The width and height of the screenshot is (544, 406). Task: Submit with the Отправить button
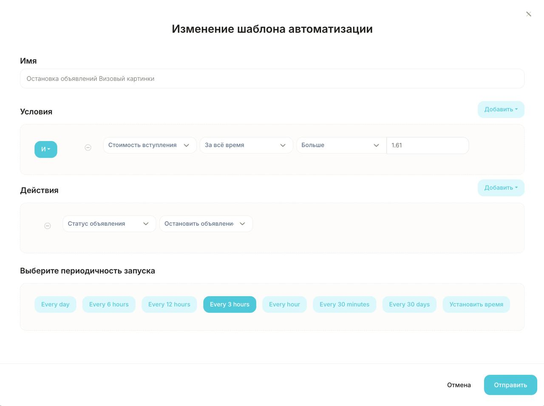click(x=510, y=385)
